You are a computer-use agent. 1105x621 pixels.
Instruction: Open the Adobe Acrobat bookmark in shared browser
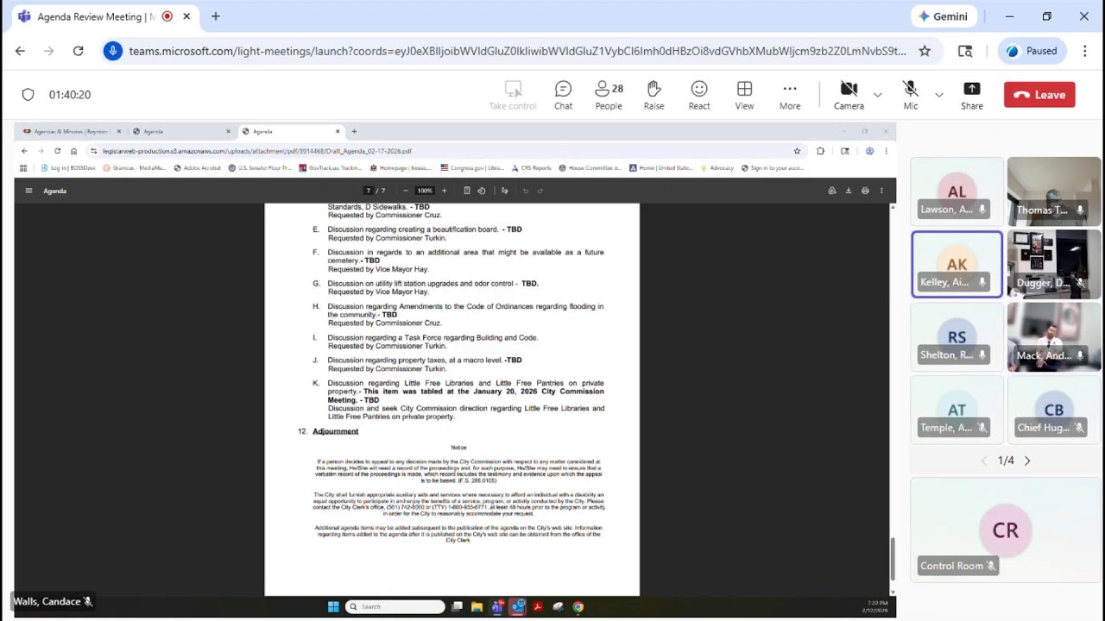pos(198,168)
